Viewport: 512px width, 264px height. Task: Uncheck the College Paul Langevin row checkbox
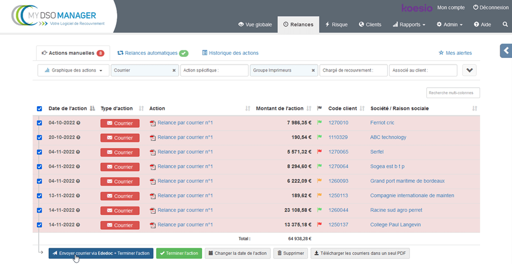point(40,225)
